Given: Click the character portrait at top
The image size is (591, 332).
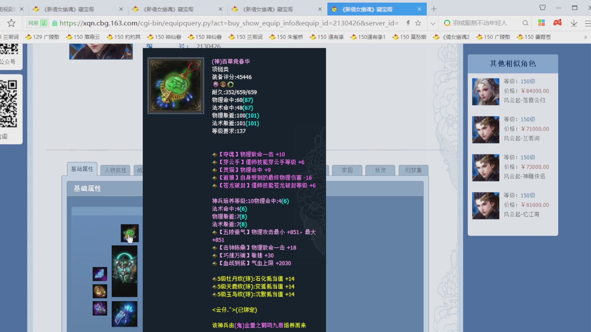Looking at the screenshot, I should tap(101, 51).
